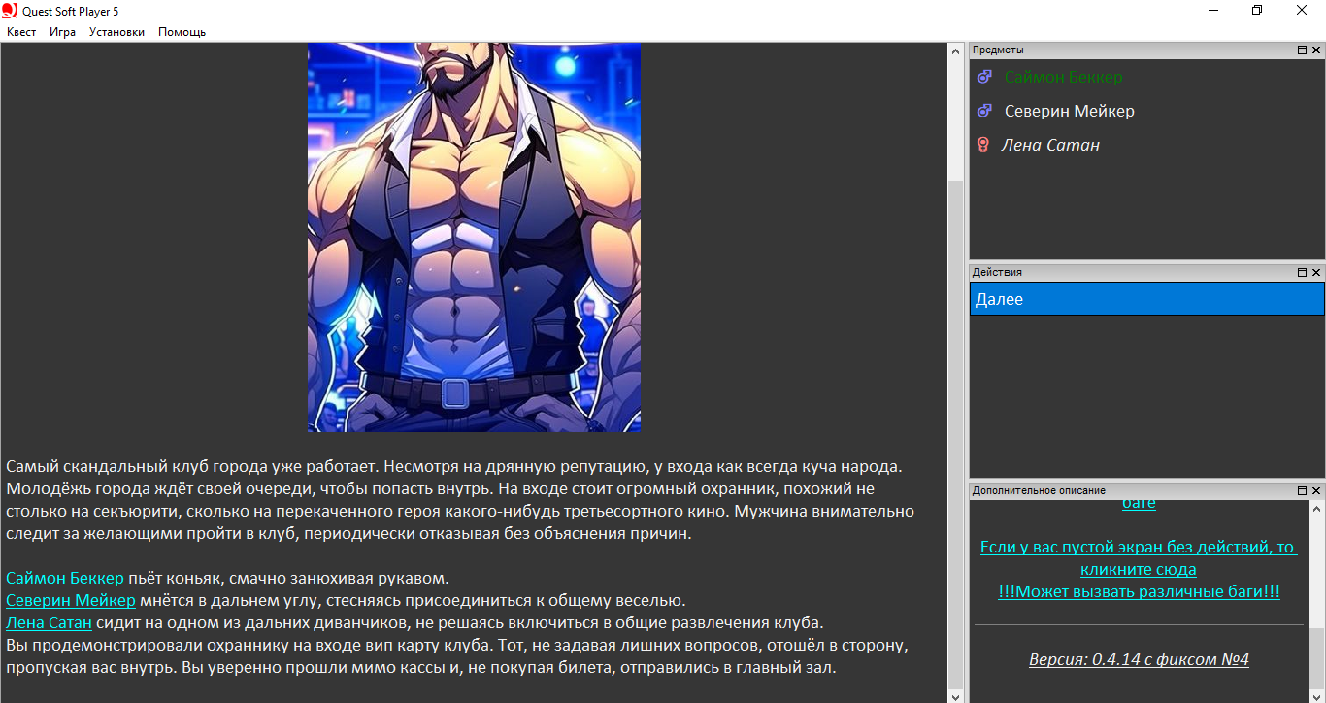
Task: Click the paragraph starting 'Самый скандальный клуб'
Action: point(460,500)
